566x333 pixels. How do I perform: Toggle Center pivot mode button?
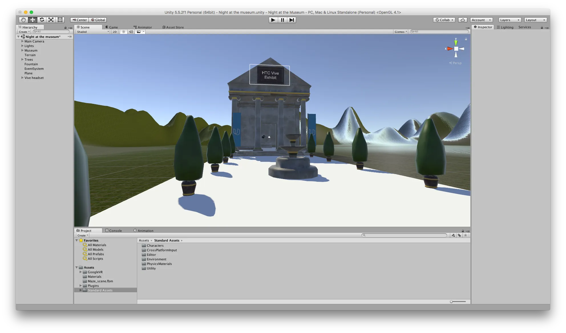point(80,20)
